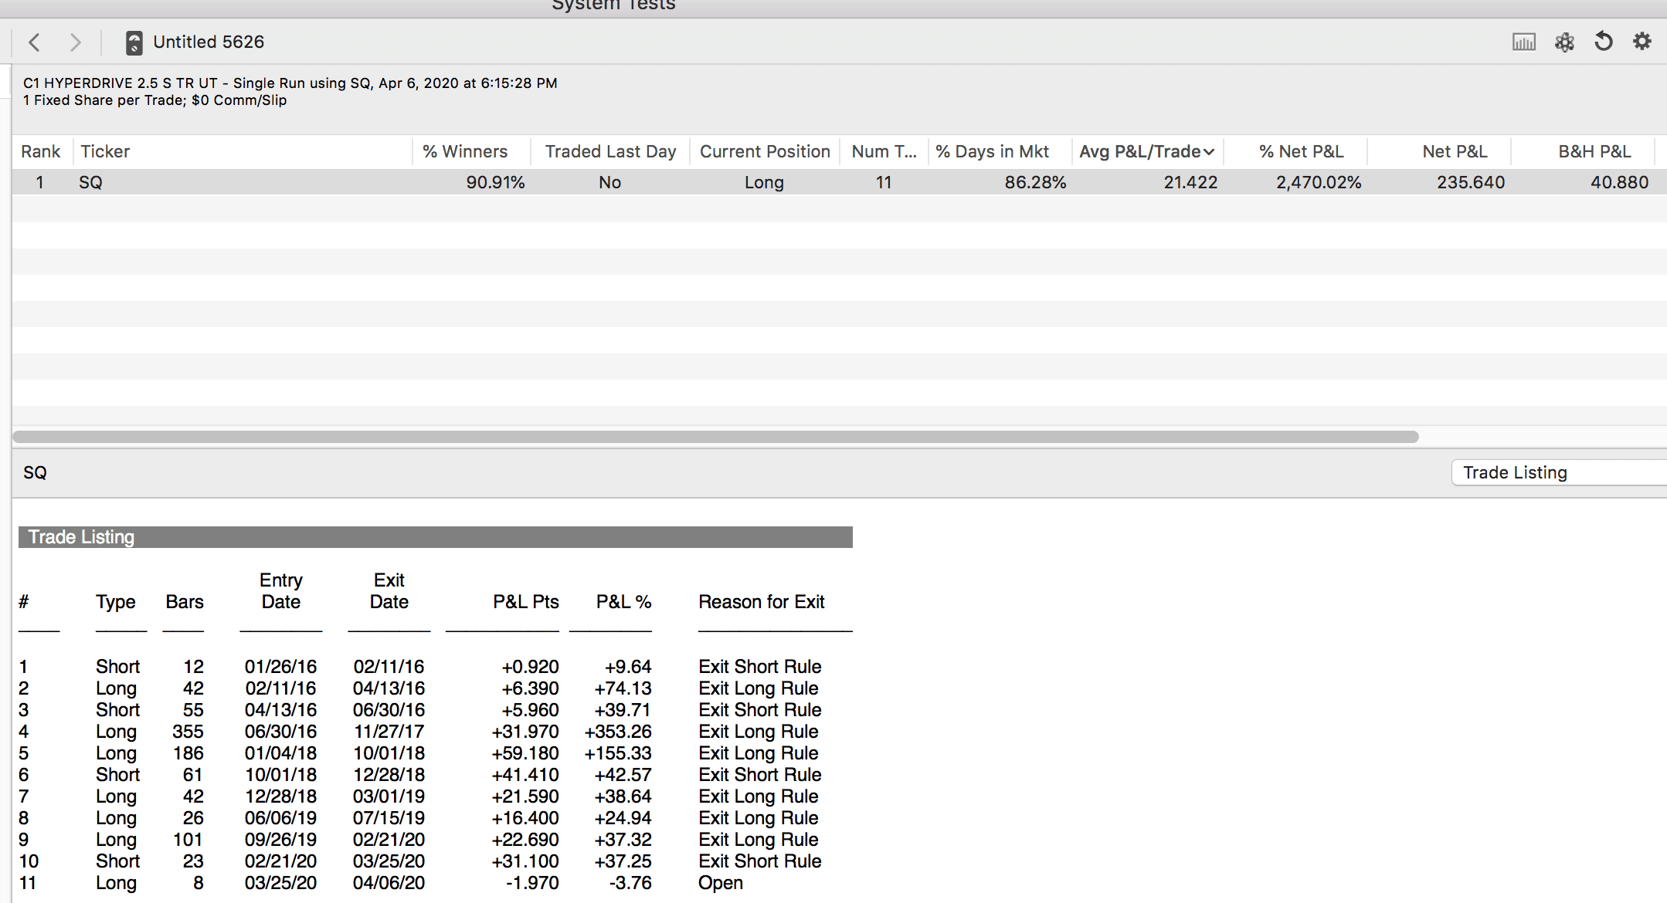Click the horizontal results scrollbar

pos(715,437)
